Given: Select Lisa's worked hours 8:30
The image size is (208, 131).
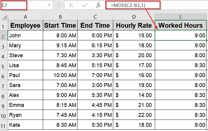Looking at the screenshot, I should coord(181,65).
